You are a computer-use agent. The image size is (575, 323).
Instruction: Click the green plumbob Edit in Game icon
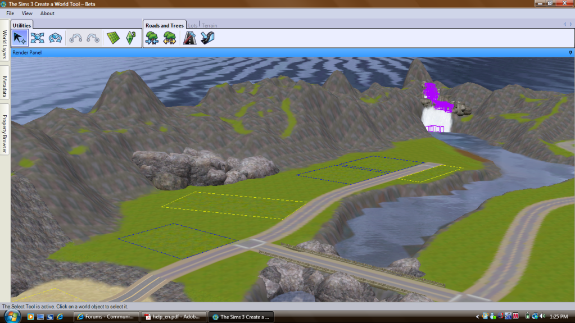click(131, 38)
